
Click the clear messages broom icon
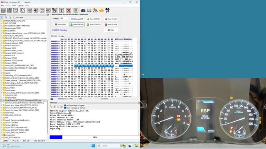52,107
